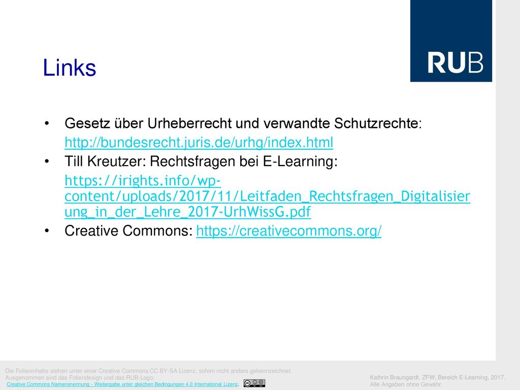The image size is (520, 390).
Task: Click footer line 'Ausgenommen sind das Foliendesign und das RUB-Logo.'
Action: pyautogui.click(x=80, y=377)
